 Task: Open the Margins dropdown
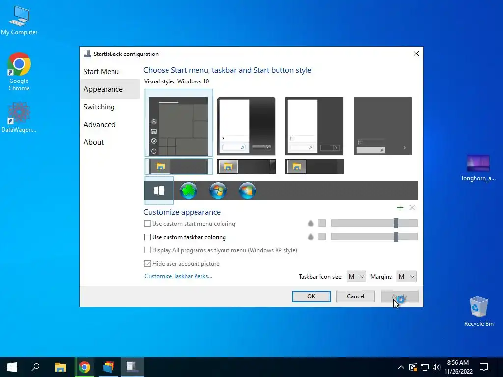click(x=406, y=277)
